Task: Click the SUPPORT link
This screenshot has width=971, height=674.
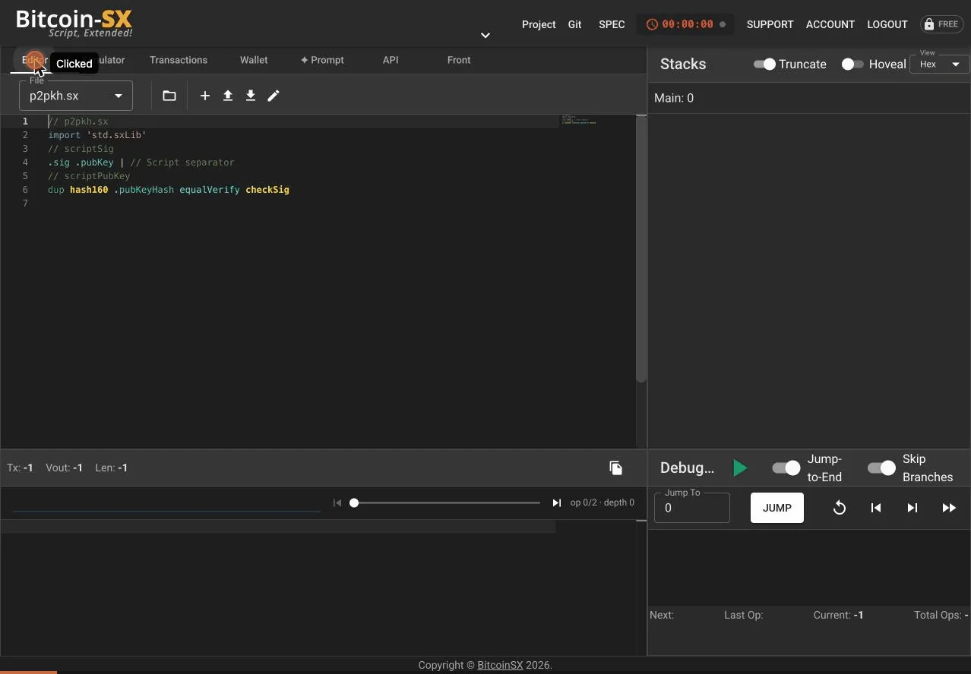Action: (770, 24)
